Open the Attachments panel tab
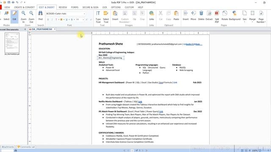271x152 pixels. [8, 147]
